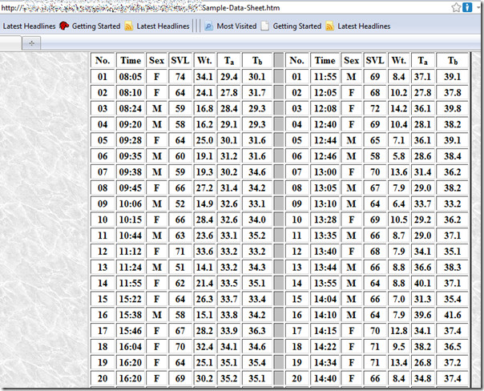Viewport: 484px width, 391px height.
Task: Click the Sex value F in the 14:15 row
Action: pos(351,331)
